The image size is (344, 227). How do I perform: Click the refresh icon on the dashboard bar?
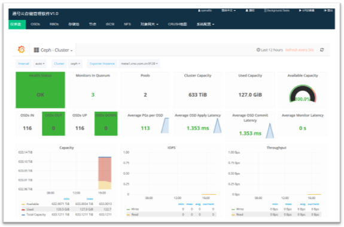[x=322, y=50]
